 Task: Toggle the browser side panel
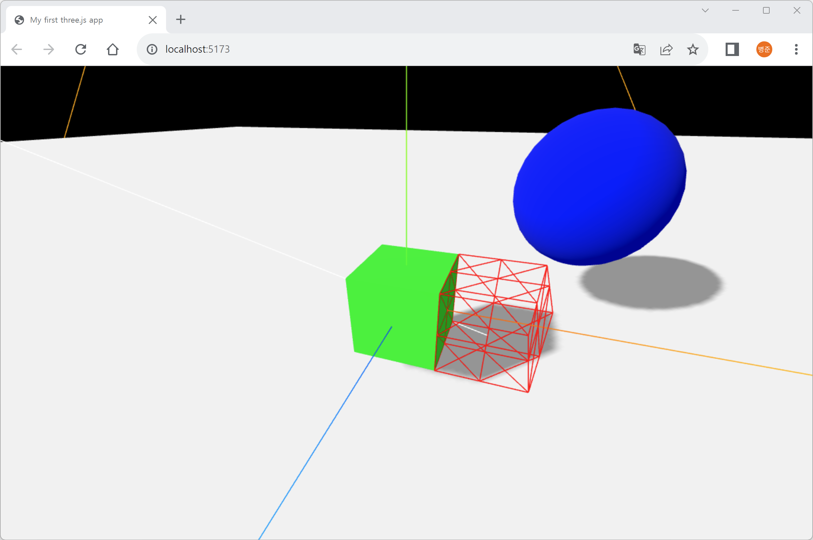point(732,49)
